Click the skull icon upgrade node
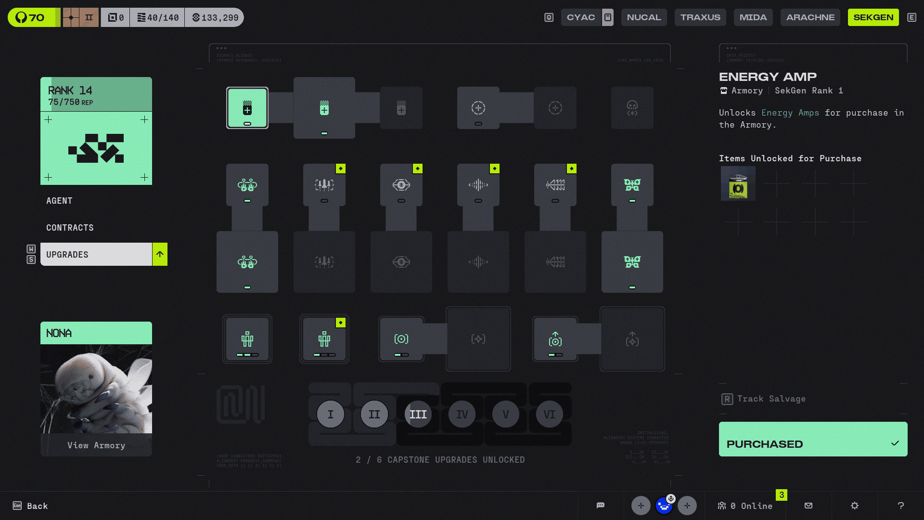This screenshot has height=520, width=924. coord(632,108)
